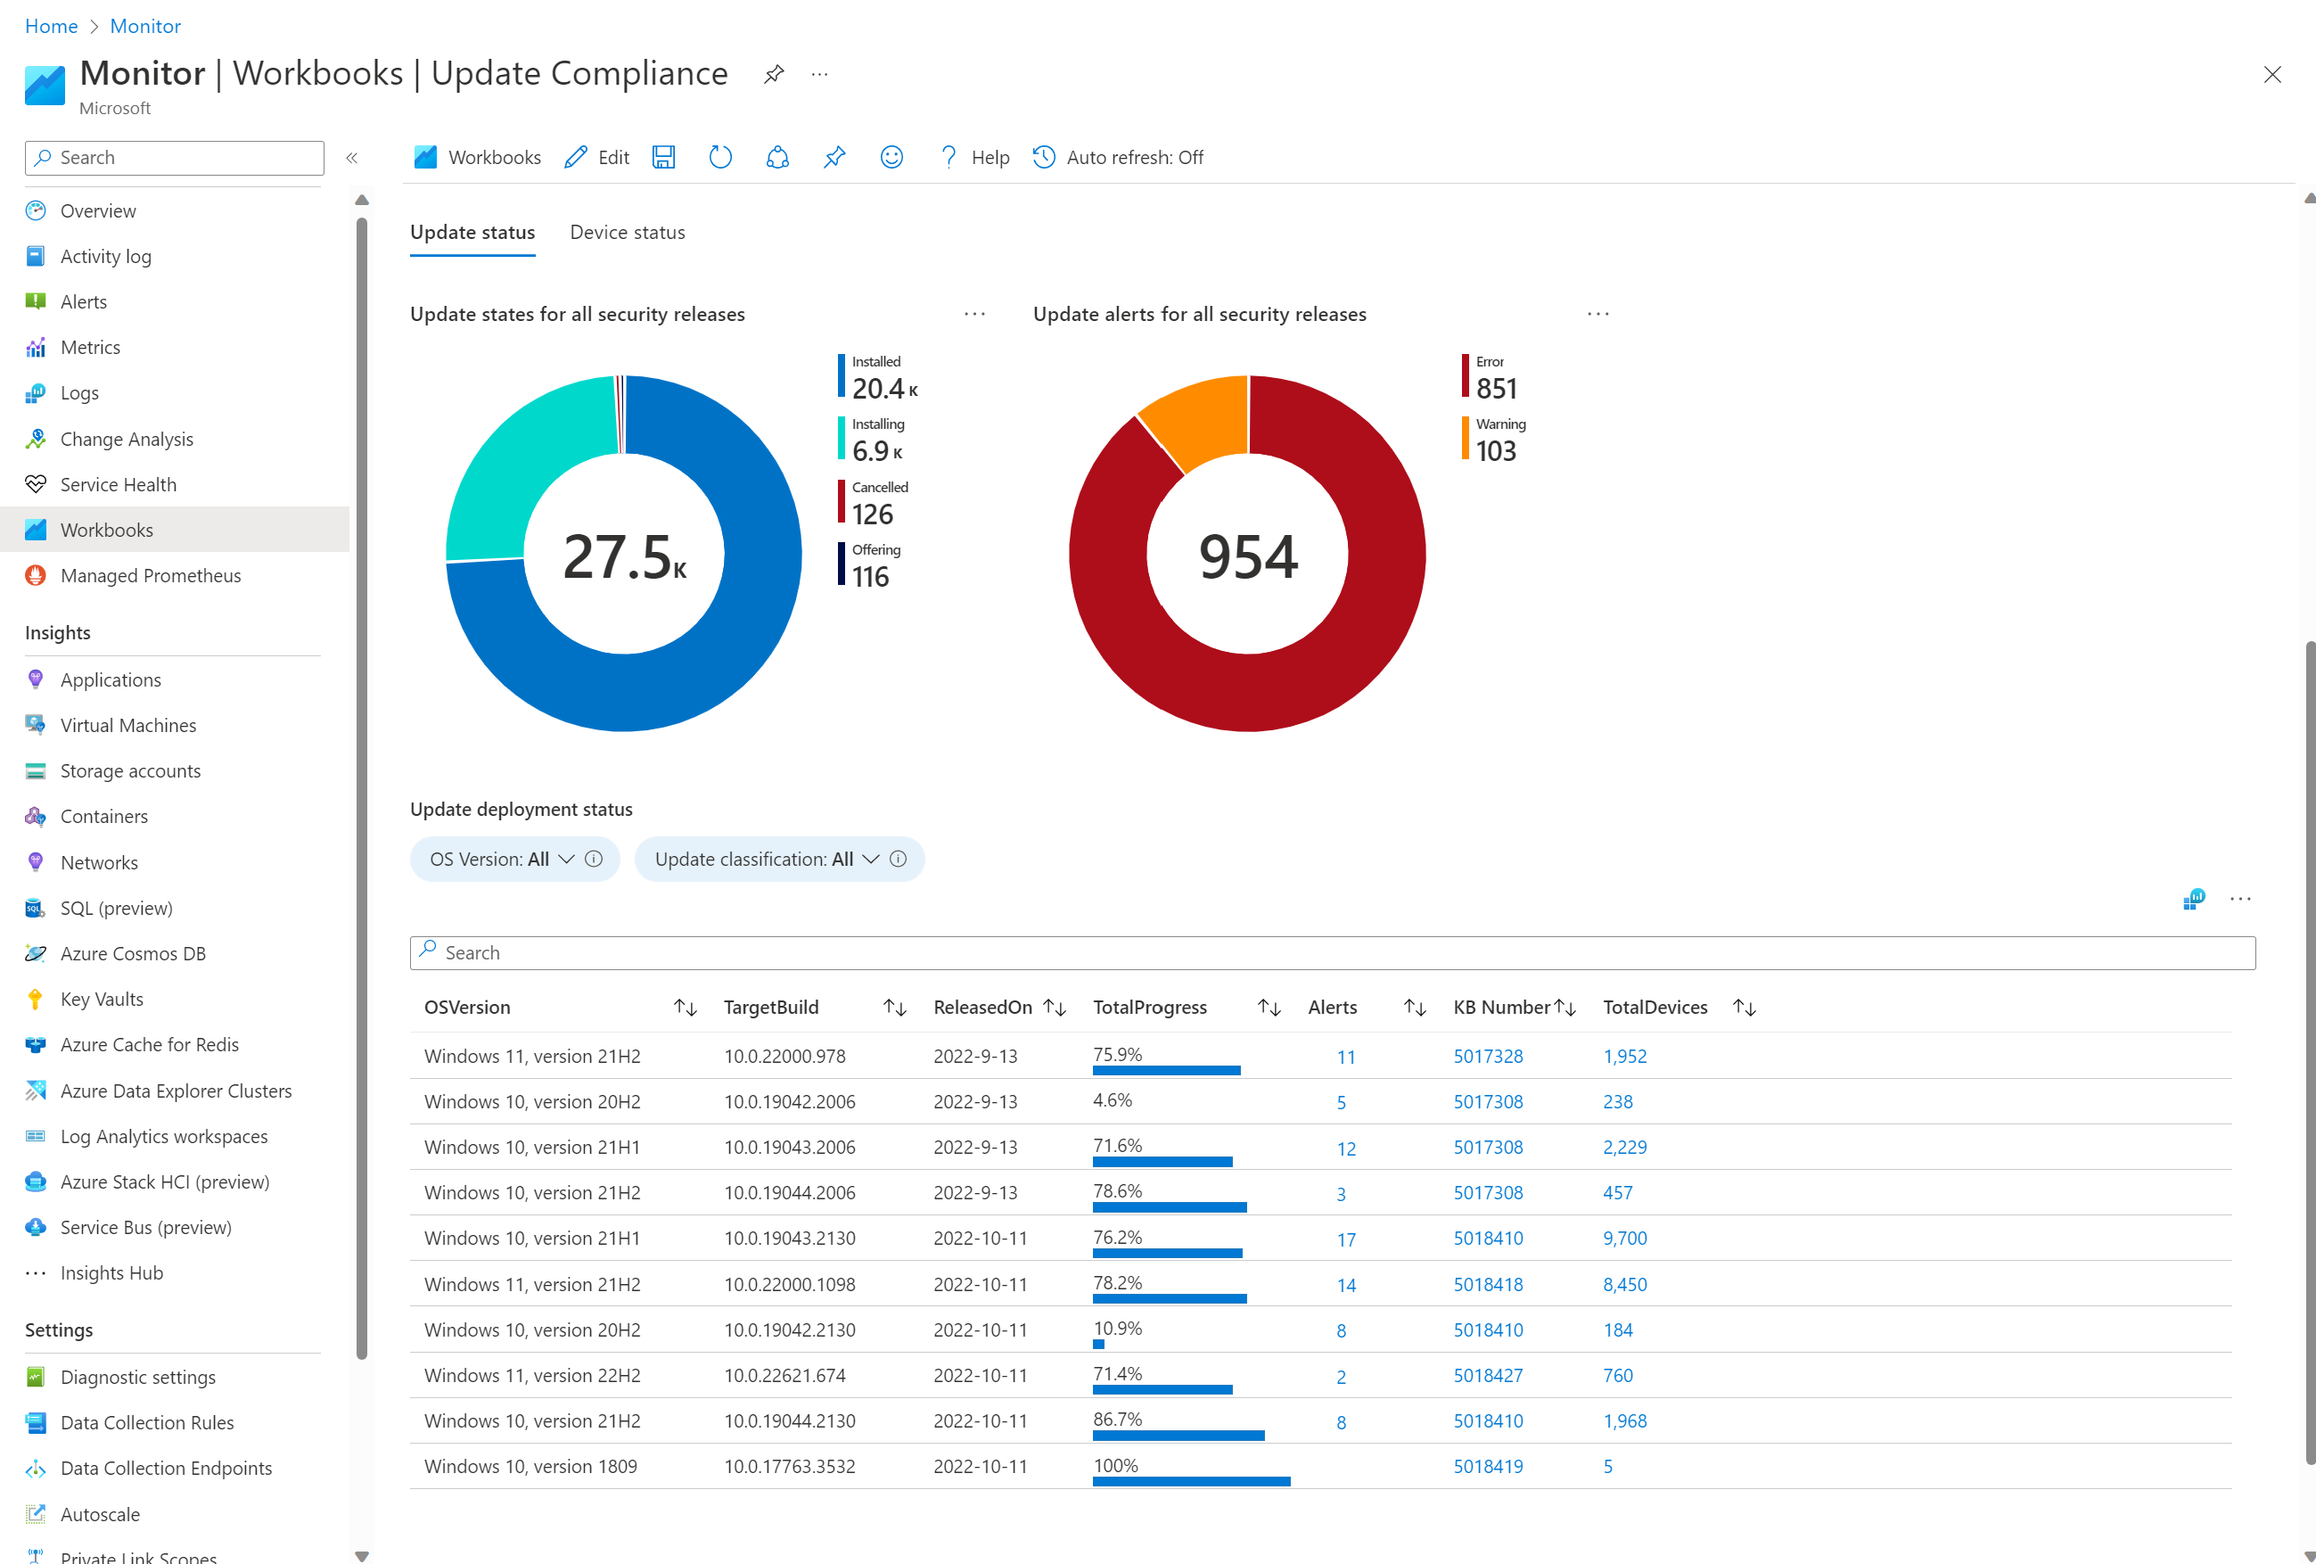
Task: Collapse the left sidebar with double chevron
Action: (352, 158)
